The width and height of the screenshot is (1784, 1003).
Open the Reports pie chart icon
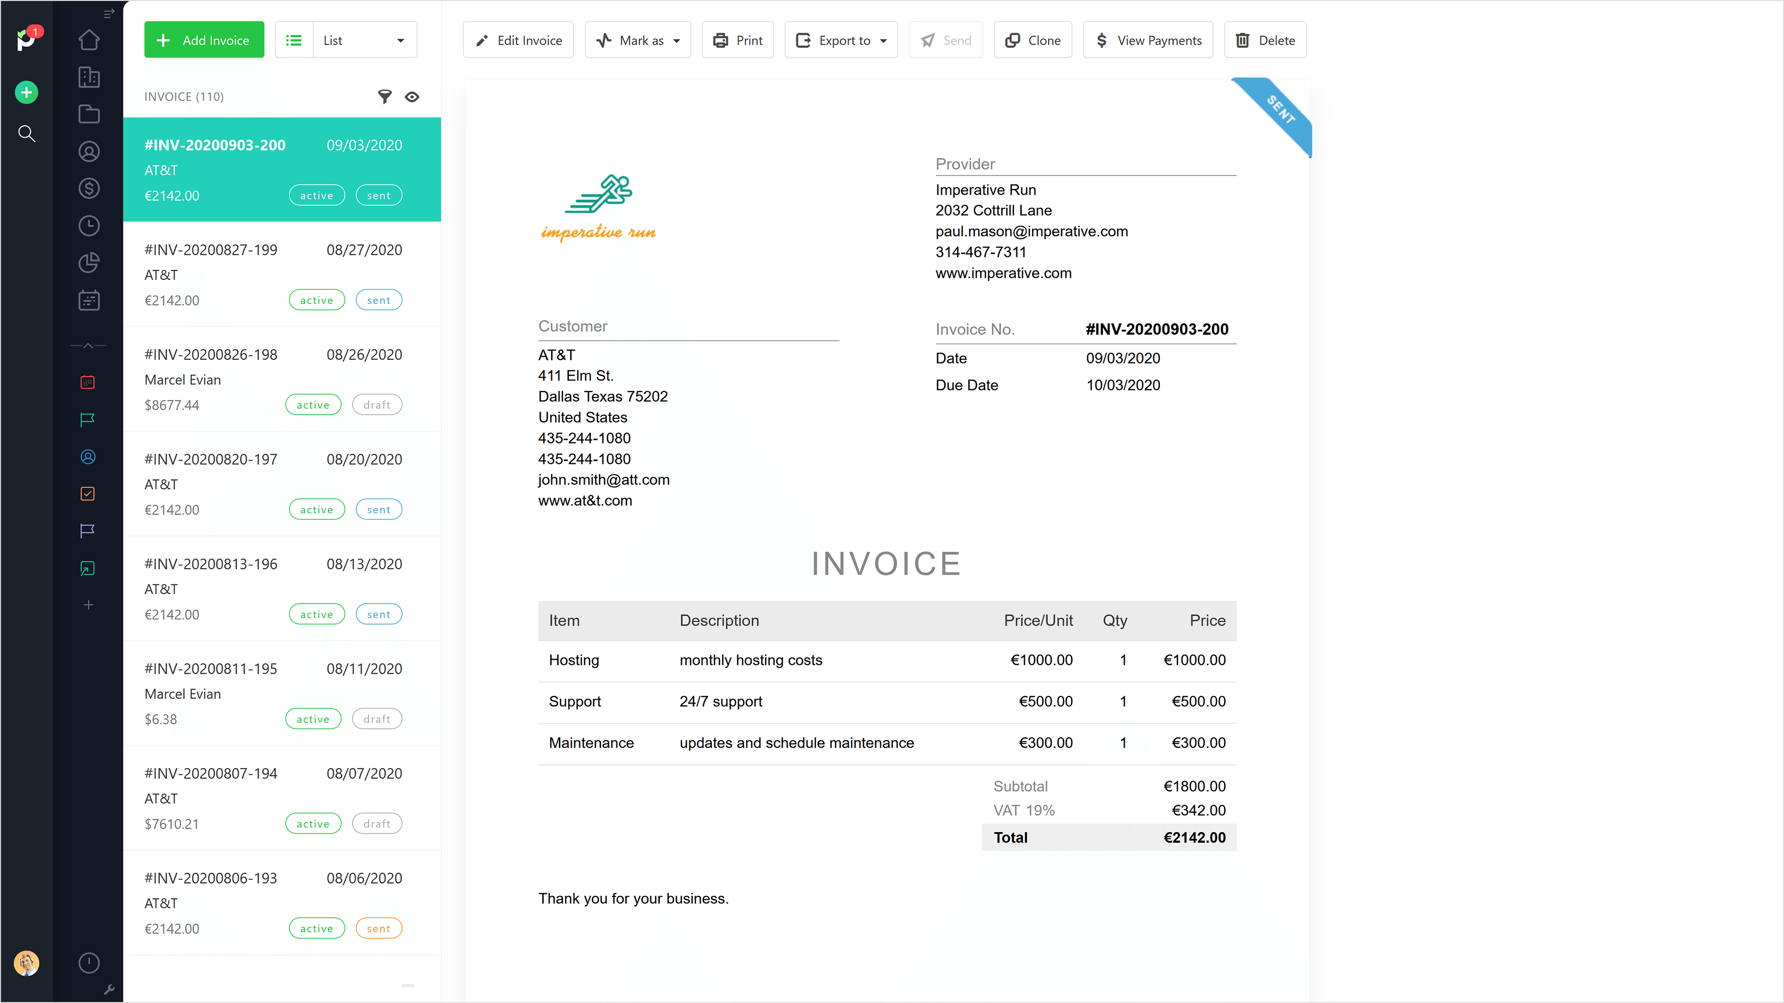click(x=89, y=262)
